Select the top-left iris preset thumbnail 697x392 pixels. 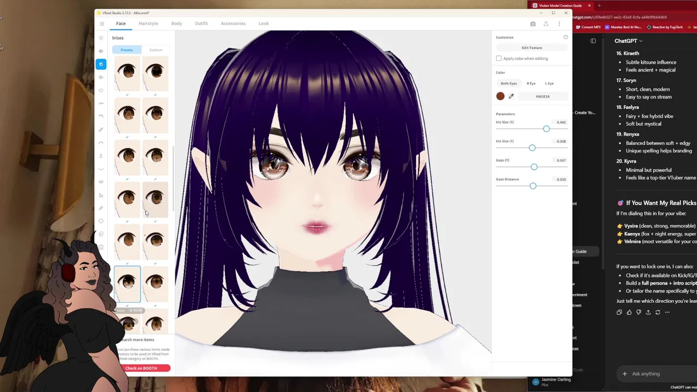(127, 75)
